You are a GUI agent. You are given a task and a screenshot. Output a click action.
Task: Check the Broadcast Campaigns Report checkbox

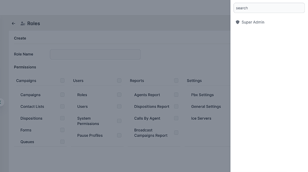(x=176, y=133)
